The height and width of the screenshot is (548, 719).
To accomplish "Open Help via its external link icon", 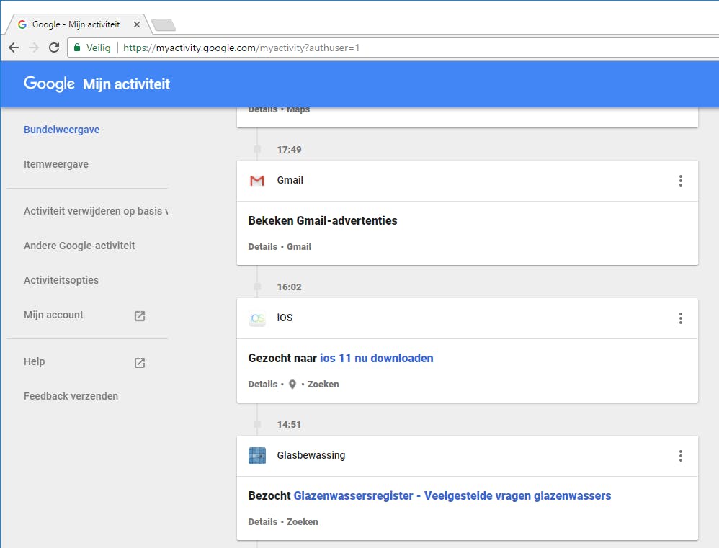I will point(139,362).
